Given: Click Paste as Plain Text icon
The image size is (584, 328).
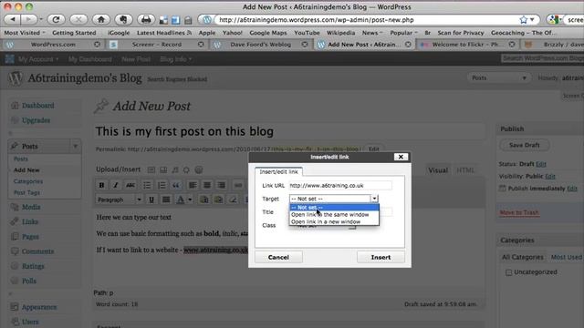Looking at the screenshot, I should (204, 200).
